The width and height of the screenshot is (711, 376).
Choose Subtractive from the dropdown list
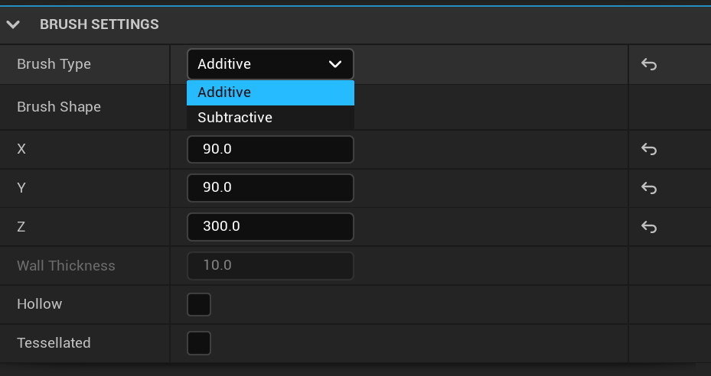[270, 118]
